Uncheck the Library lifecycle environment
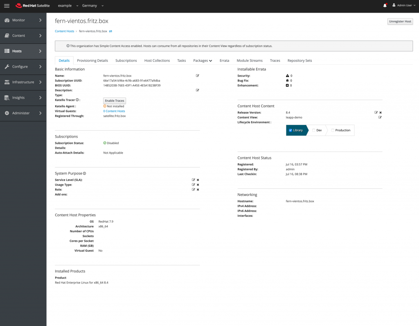 (291, 130)
